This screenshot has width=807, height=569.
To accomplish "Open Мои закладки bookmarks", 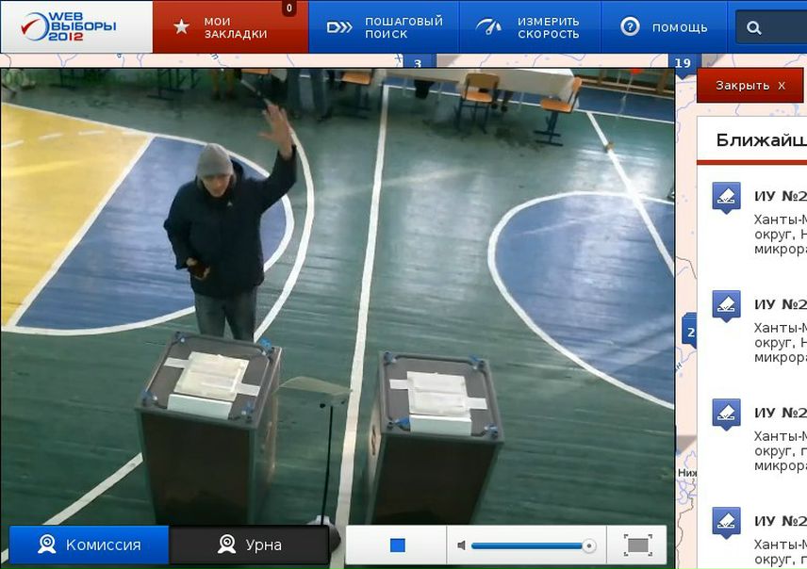I will [235, 27].
